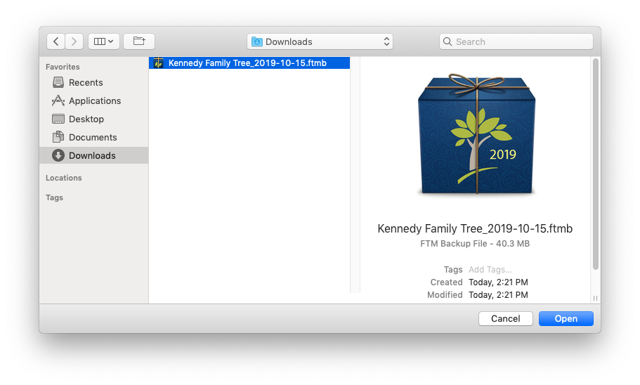Select Kennedy Family Tree_2019-10-15.ftmb file row
This screenshot has width=640, height=385.
pos(249,63)
